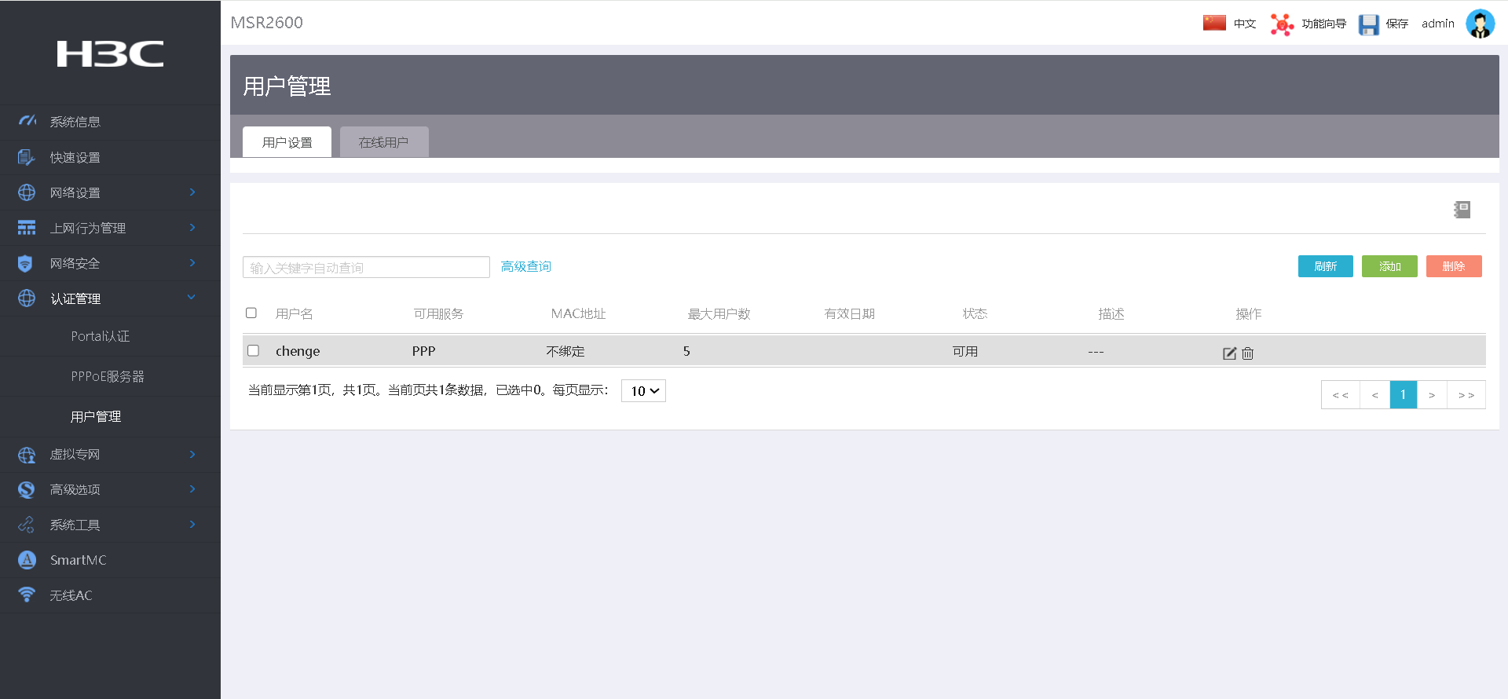The height and width of the screenshot is (699, 1508).
Task: Click the red 删除 button
Action: point(1454,266)
